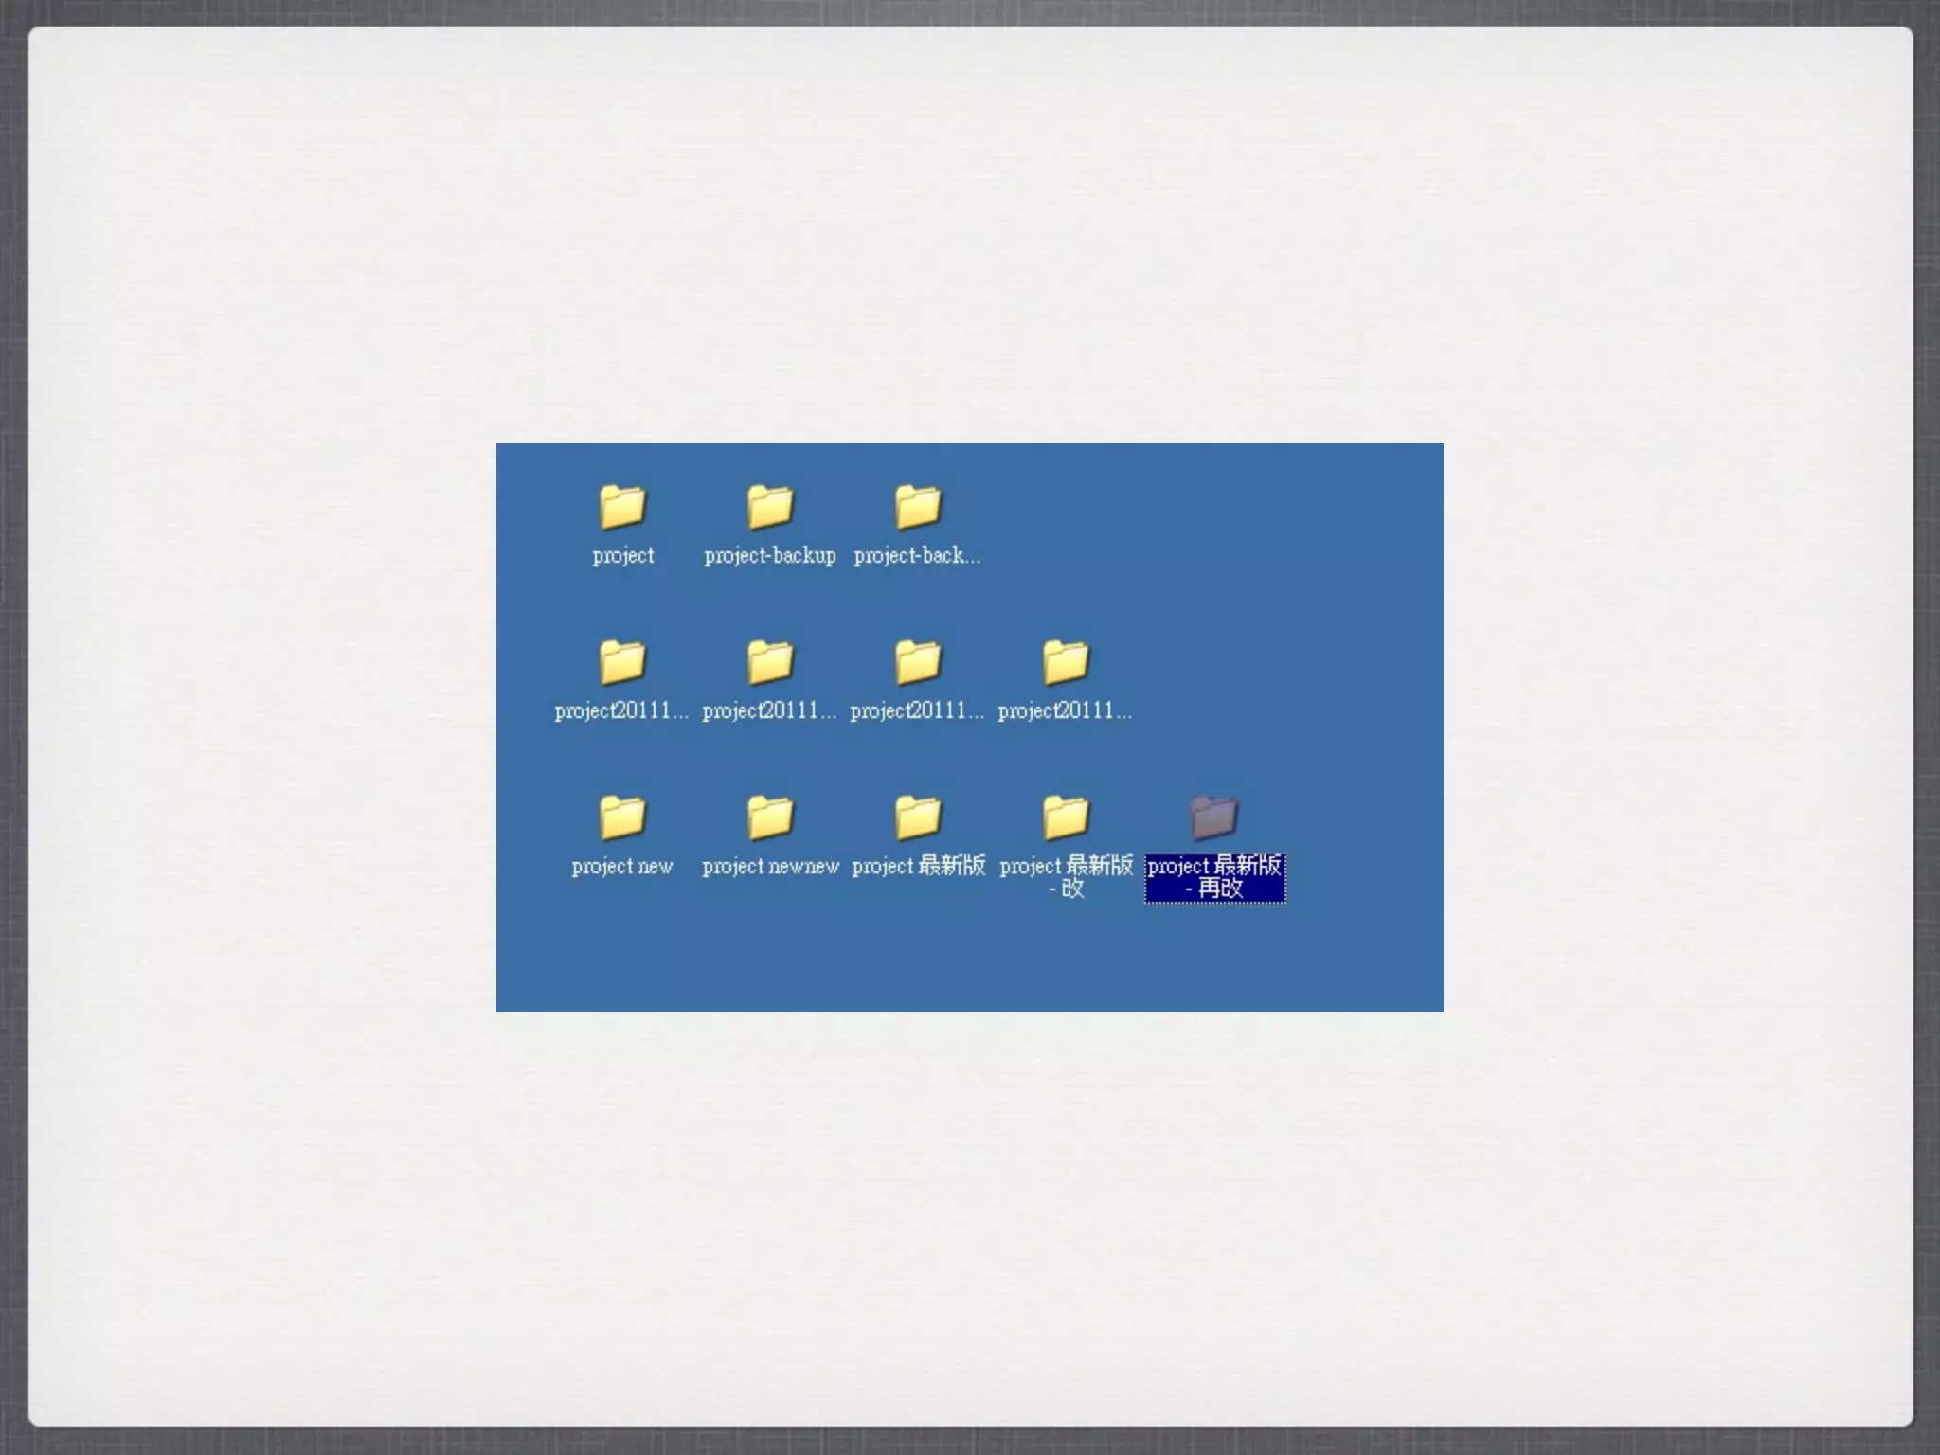
Task: Click the selected label project 最新版 - 再改
Action: 1214,877
